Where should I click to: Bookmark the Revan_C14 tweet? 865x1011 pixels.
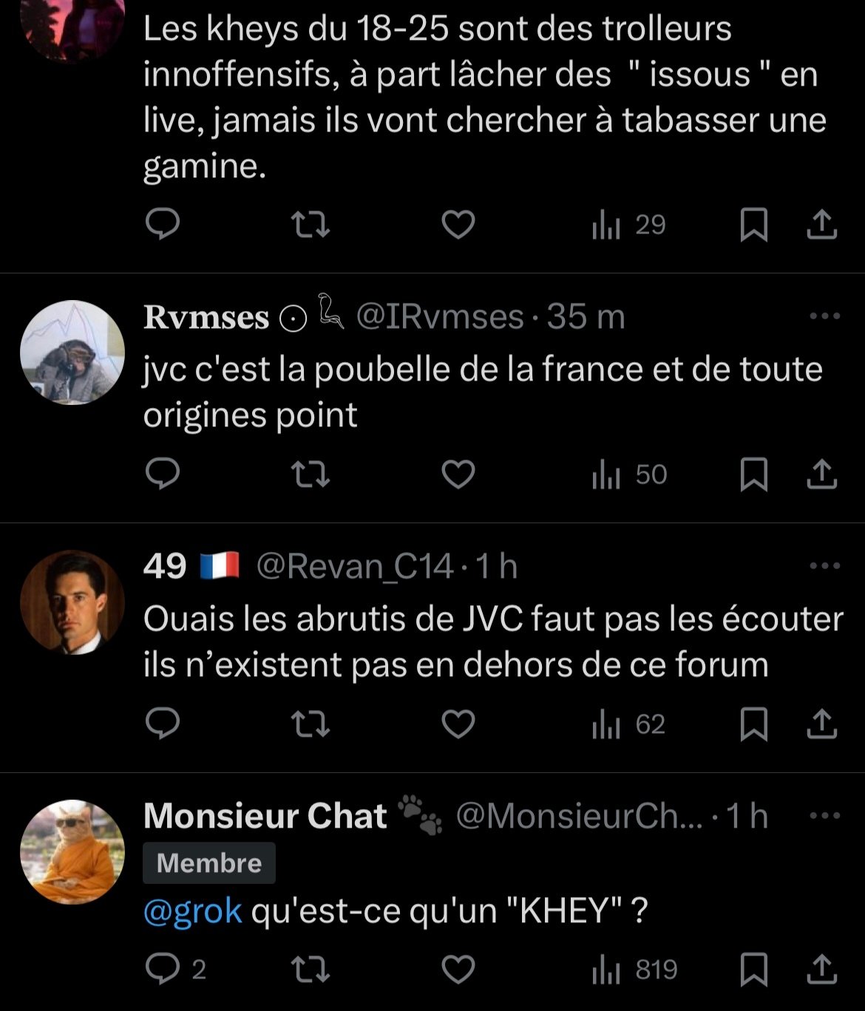click(x=753, y=724)
